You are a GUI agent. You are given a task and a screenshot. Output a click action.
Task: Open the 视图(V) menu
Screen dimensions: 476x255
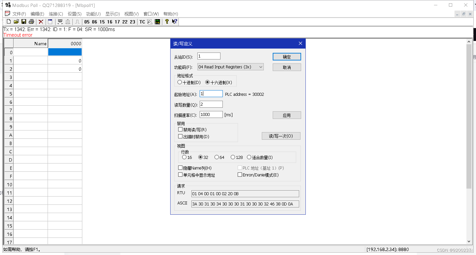[x=132, y=14]
